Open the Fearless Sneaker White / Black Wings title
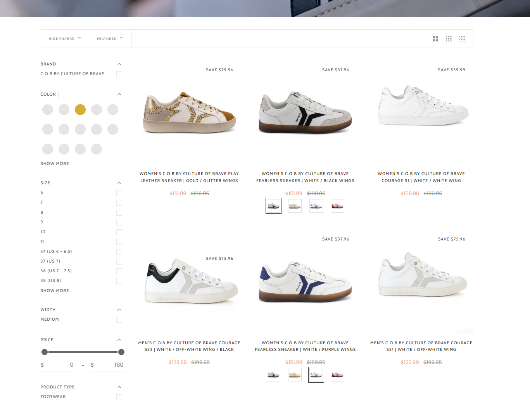Image resolution: width=530 pixels, height=402 pixels. pyautogui.click(x=305, y=177)
